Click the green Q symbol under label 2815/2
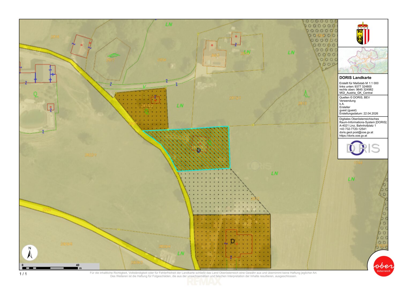The height and width of the screenshot is (289, 409). [x=147, y=111]
